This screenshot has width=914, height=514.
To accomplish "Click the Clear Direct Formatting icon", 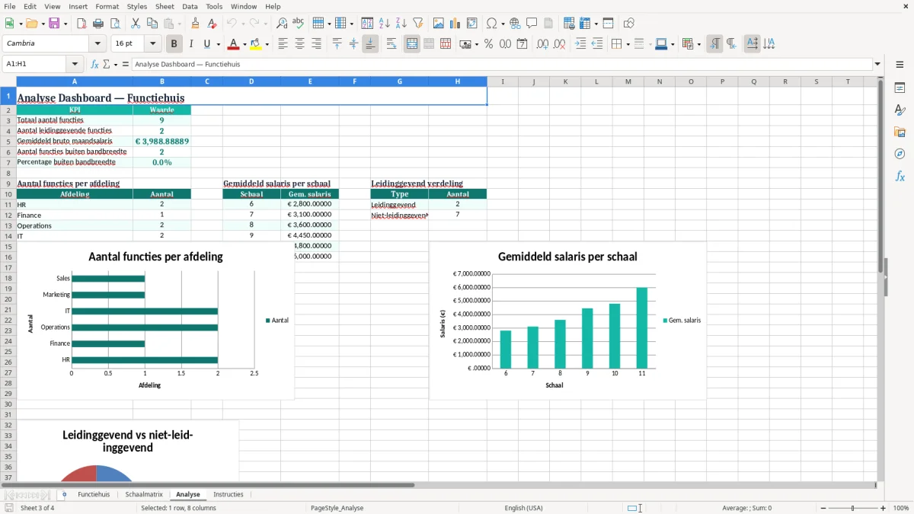I will coord(213,24).
